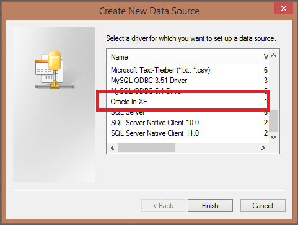This screenshot has height=225, width=298.
Task: Click the horizontal scrollbar thumb
Action: pos(146,148)
